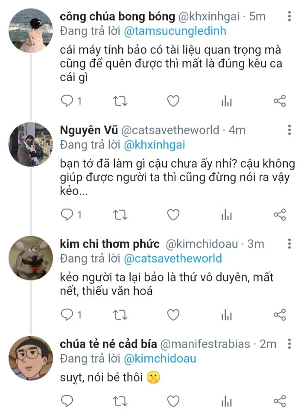
Task: Share Nguyên Vũ's tweet
Action: 279,214
